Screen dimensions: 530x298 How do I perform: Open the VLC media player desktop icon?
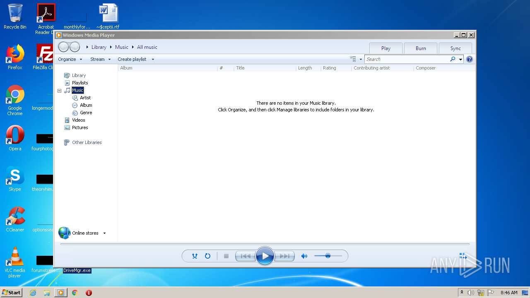point(15,262)
